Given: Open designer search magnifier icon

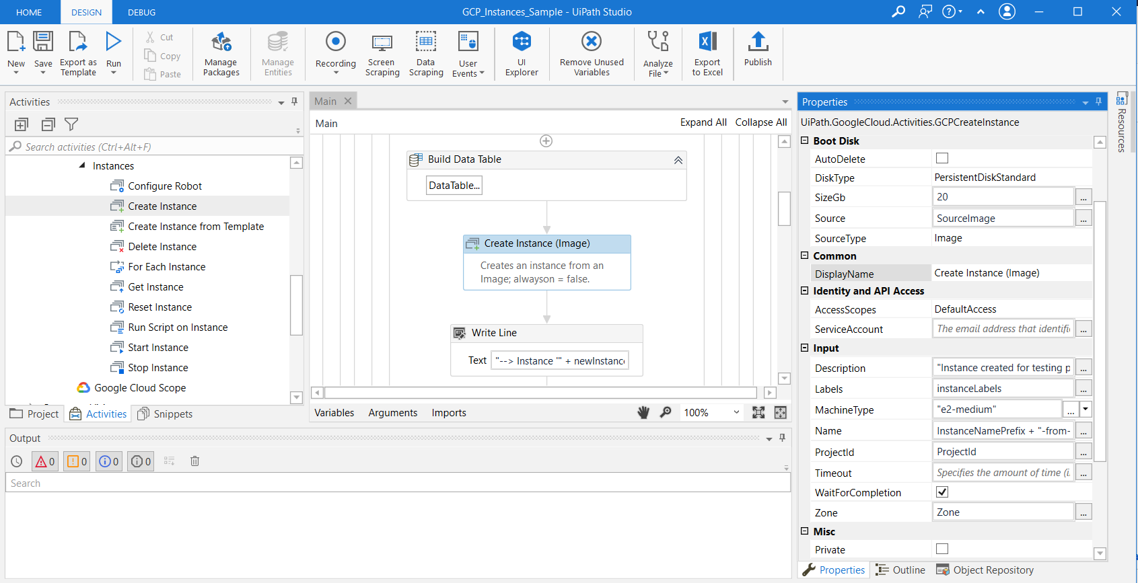Looking at the screenshot, I should click(x=666, y=412).
